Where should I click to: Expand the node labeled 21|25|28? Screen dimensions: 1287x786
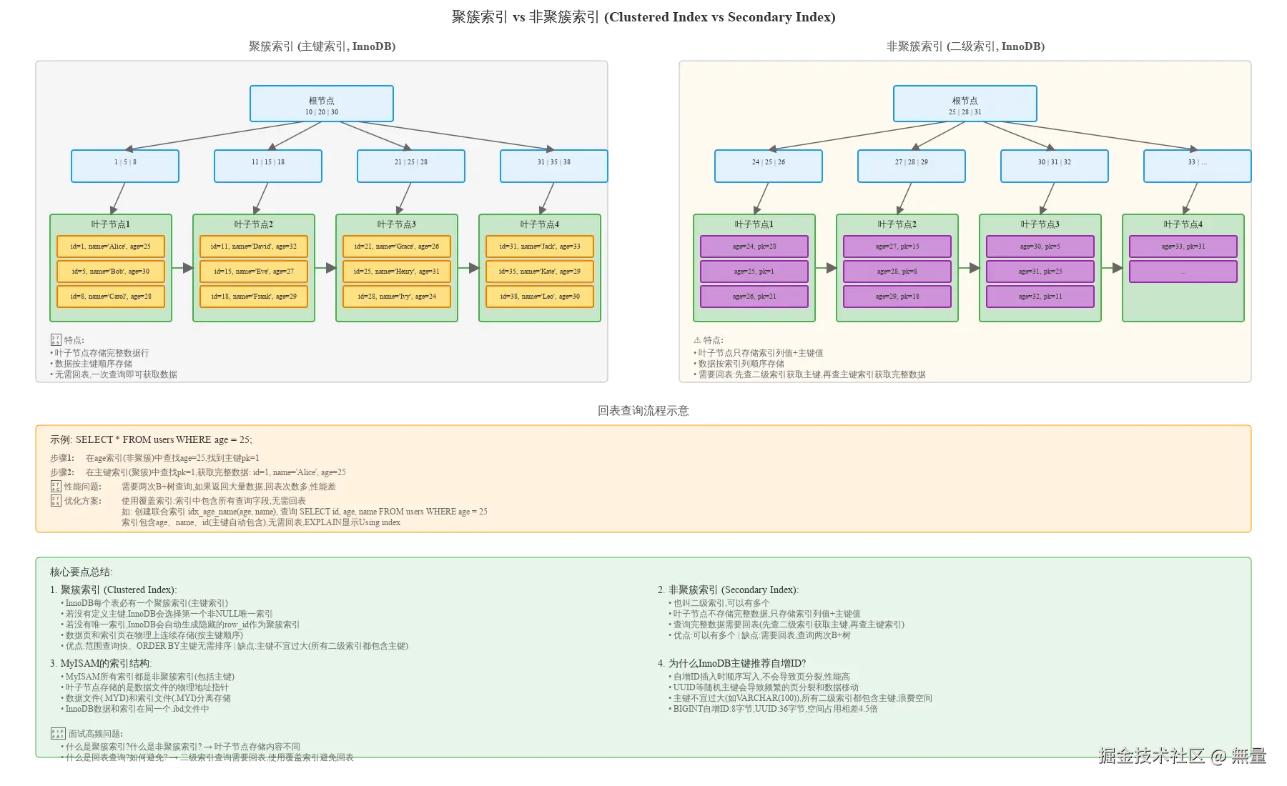[410, 166]
